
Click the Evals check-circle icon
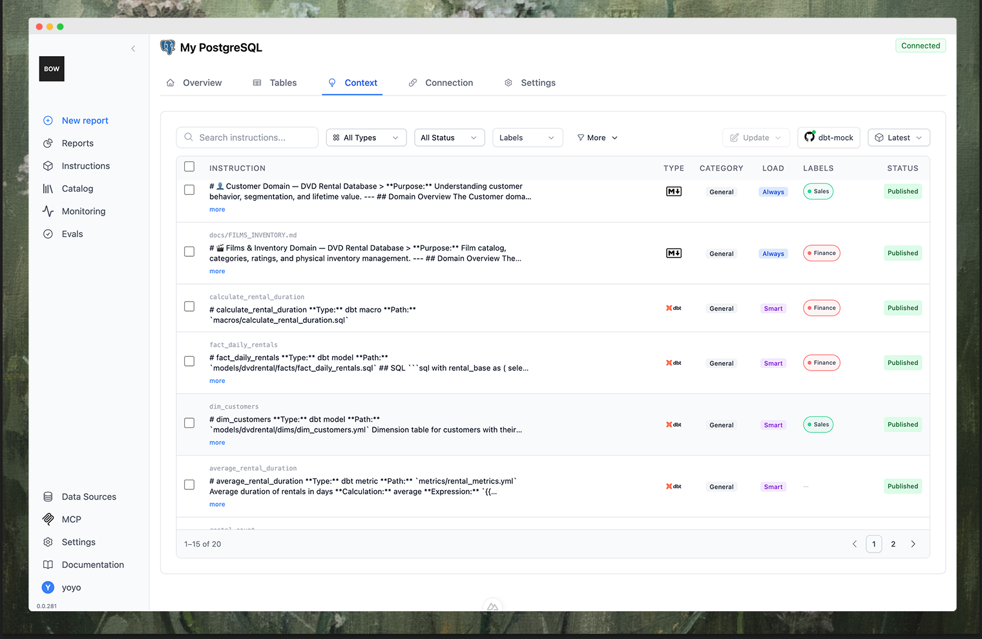48,234
